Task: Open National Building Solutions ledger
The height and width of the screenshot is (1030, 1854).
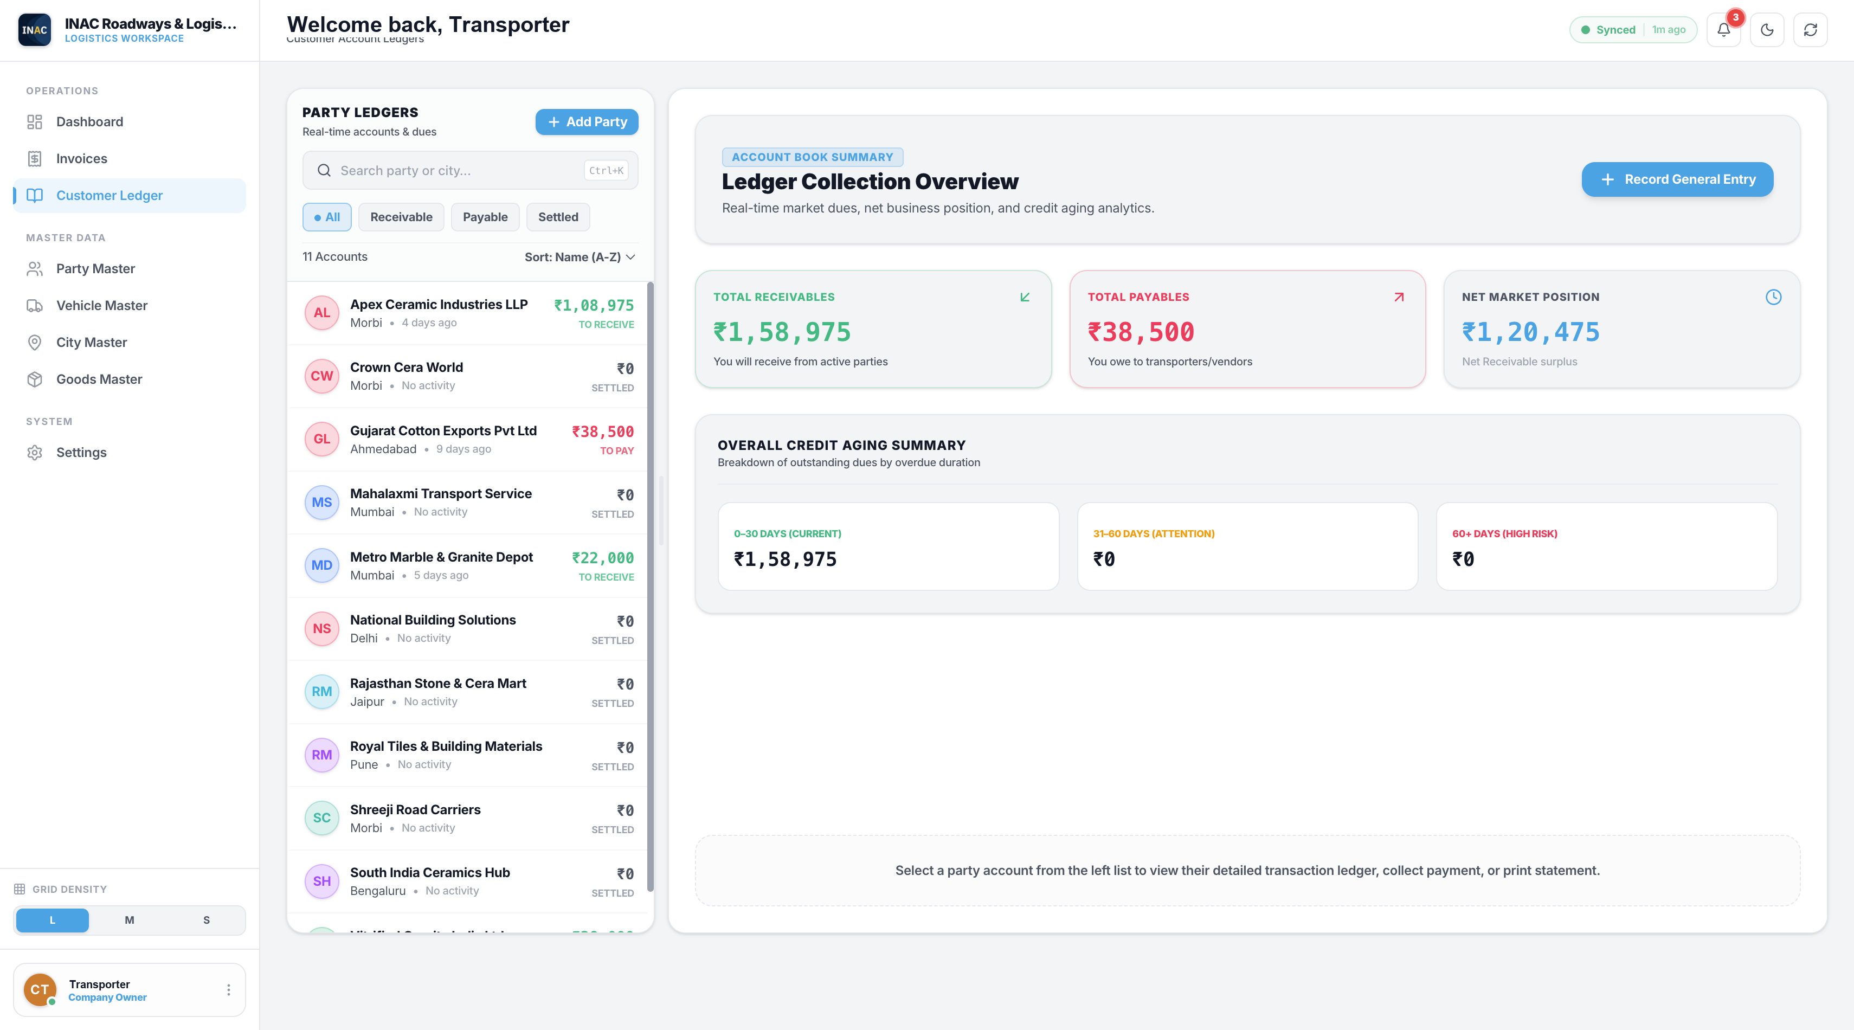Action: tap(468, 629)
